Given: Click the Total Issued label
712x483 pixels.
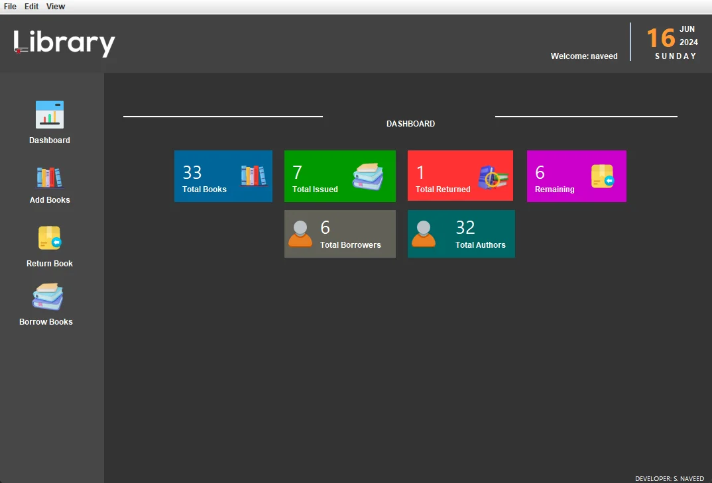Looking at the screenshot, I should click(x=315, y=189).
